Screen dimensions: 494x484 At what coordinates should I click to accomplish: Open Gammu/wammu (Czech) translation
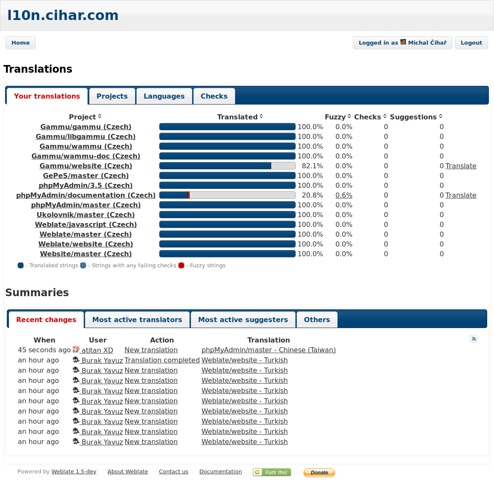pyautogui.click(x=86, y=146)
